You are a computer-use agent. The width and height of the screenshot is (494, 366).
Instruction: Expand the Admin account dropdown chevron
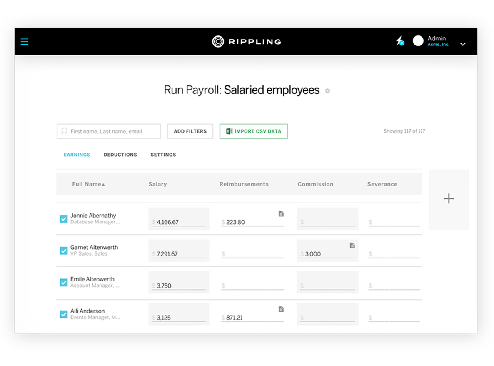pyautogui.click(x=463, y=44)
